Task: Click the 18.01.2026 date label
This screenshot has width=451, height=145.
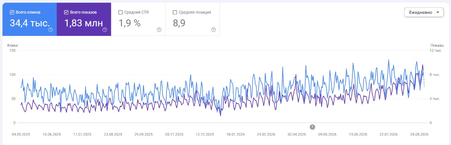Action: click(x=235, y=134)
